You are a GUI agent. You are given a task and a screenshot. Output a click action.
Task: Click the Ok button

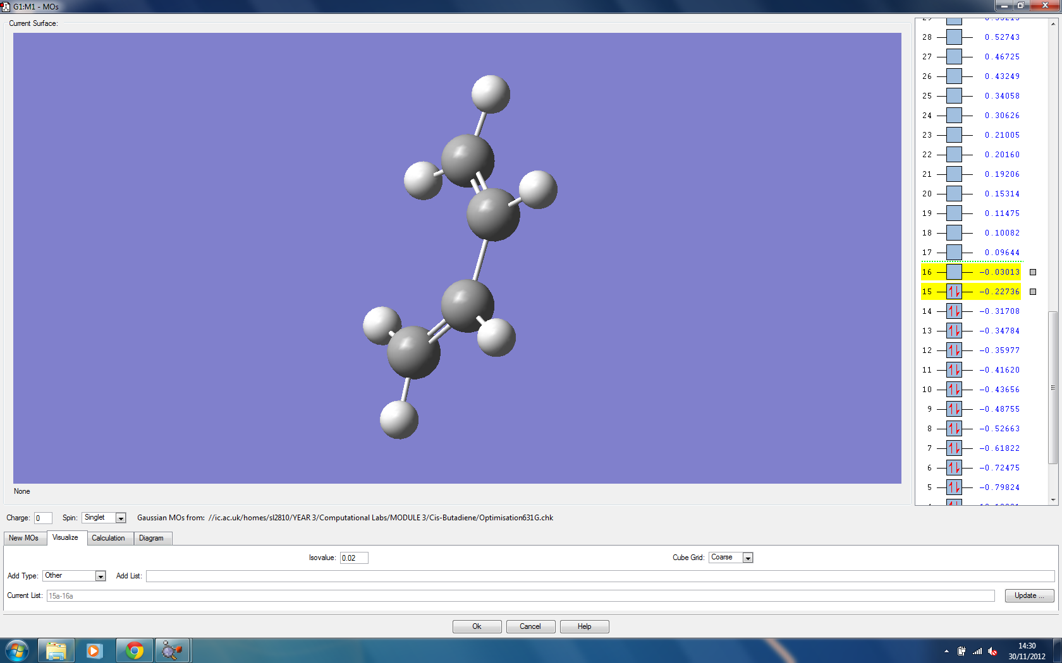coord(477,626)
